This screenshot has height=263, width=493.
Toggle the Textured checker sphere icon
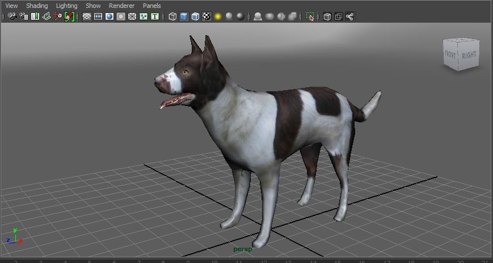(x=207, y=16)
